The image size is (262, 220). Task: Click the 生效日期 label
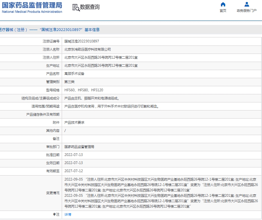[53, 163]
